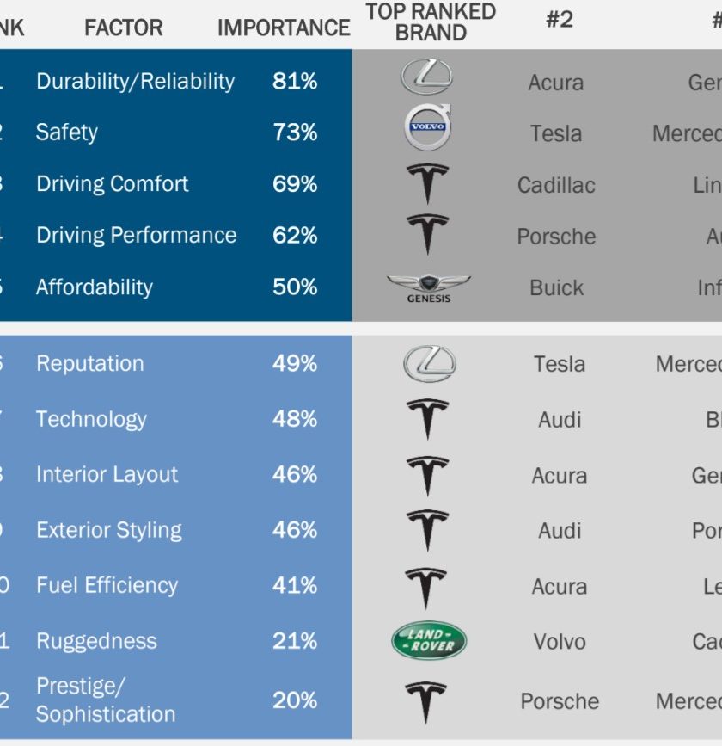Click the Tesla logo beside Technology
This screenshot has height=746, width=722.
(x=427, y=419)
